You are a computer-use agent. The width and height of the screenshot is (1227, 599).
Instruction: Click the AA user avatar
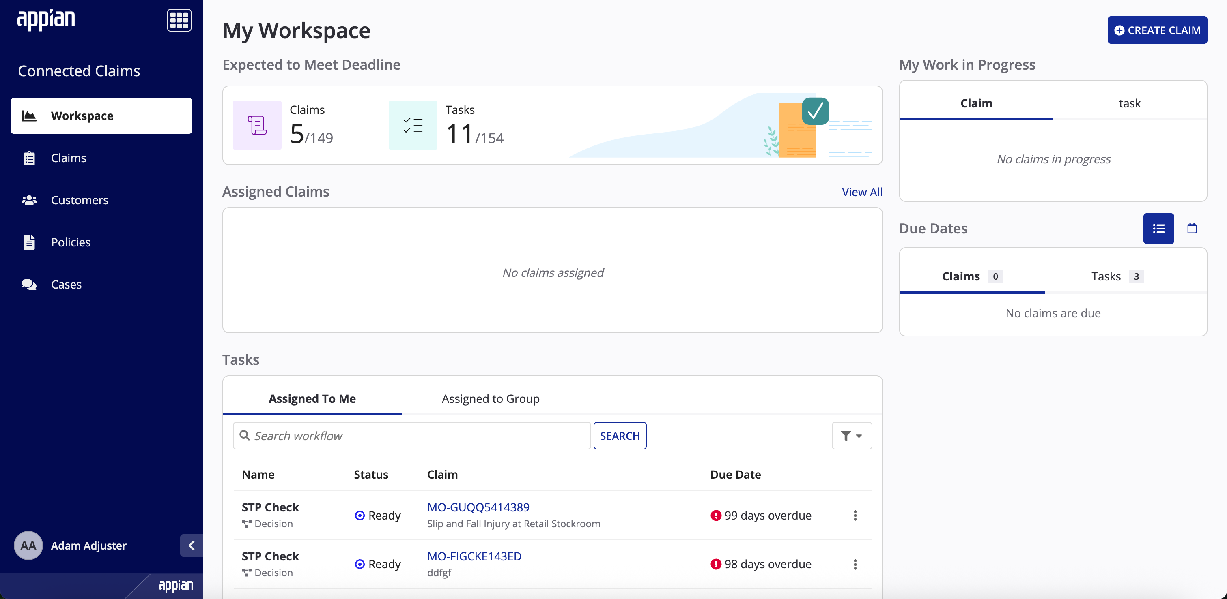pos(28,545)
